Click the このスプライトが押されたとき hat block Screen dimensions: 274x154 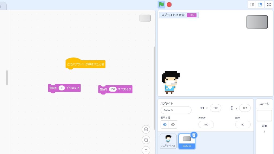(86, 64)
